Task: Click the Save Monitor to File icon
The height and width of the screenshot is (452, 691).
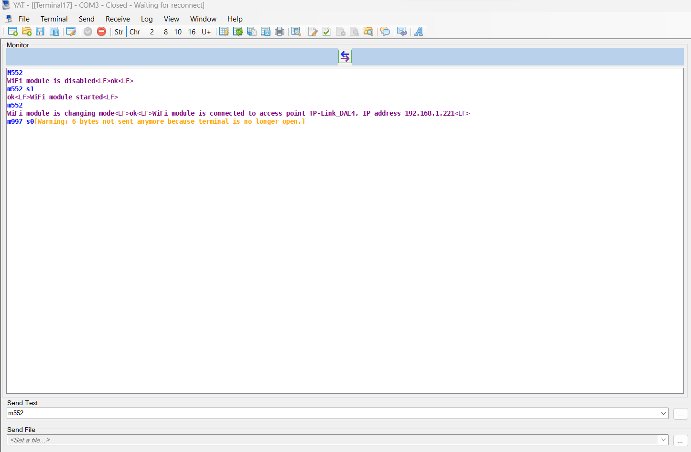Action: click(266, 32)
